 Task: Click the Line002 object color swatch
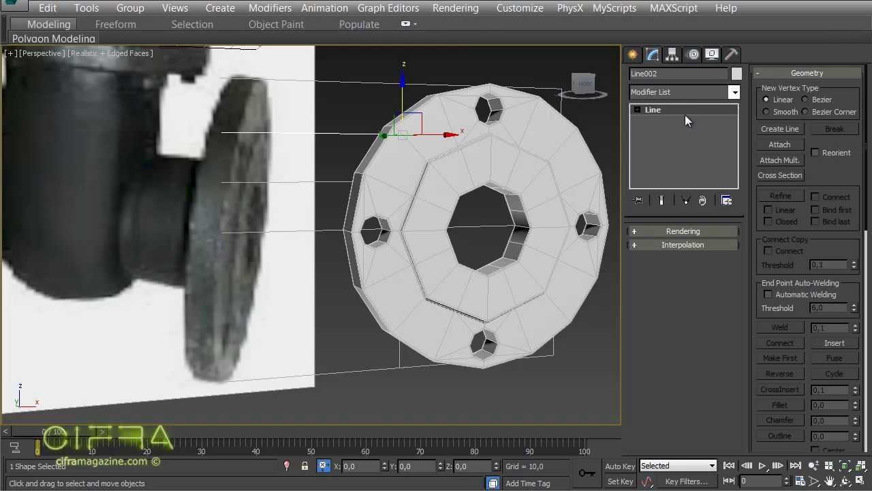coord(736,74)
